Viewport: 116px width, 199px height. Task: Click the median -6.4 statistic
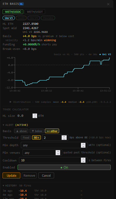point(76,102)
